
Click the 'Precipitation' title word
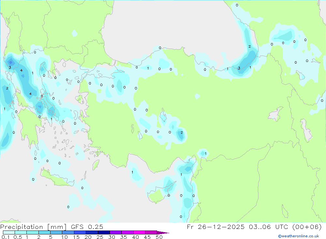[x=22, y=227]
